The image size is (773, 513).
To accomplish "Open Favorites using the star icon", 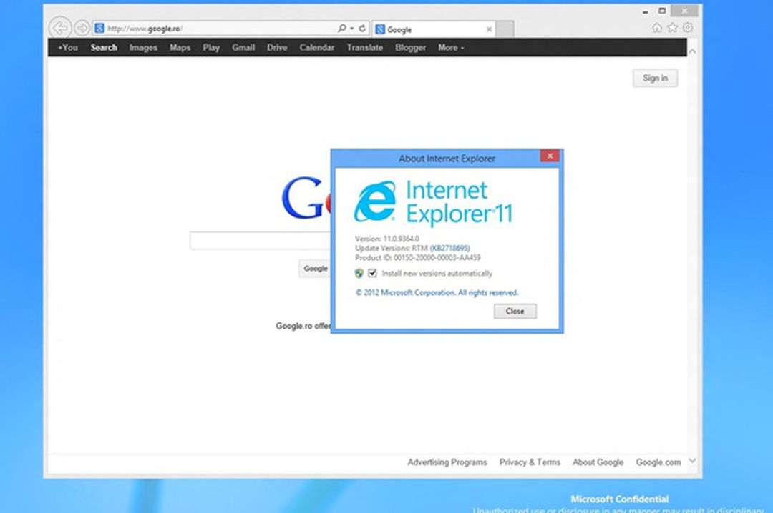I will point(672,26).
